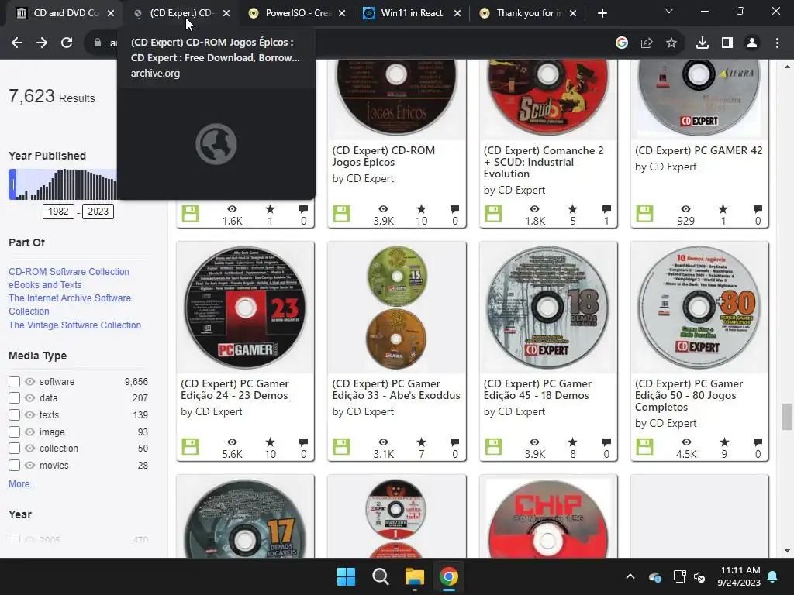Toggle eye icon to show only texts
The width and height of the screenshot is (794, 595).
pyautogui.click(x=30, y=415)
